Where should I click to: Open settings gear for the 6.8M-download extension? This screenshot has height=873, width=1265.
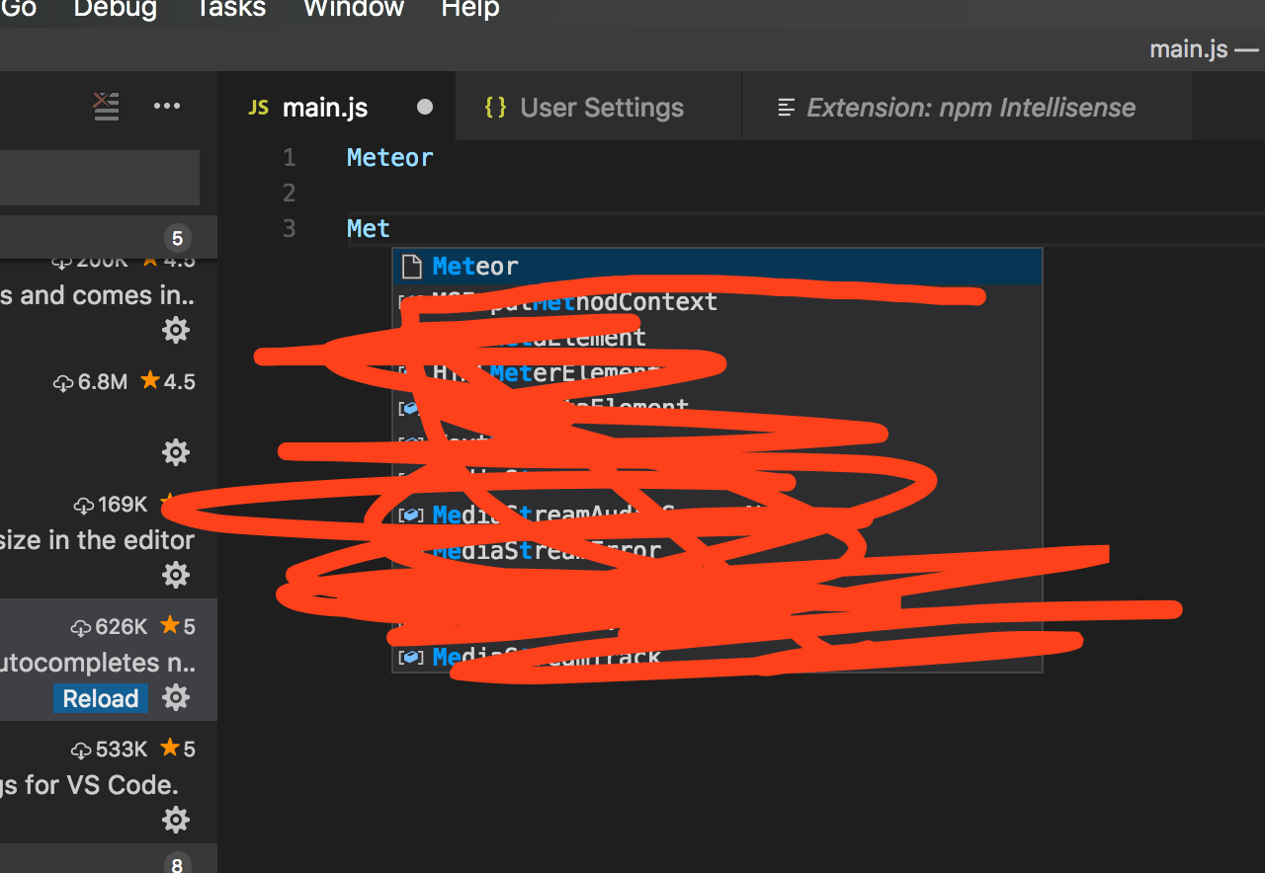point(175,451)
